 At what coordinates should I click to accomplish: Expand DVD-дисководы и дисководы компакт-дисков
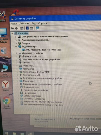point(16,37)
